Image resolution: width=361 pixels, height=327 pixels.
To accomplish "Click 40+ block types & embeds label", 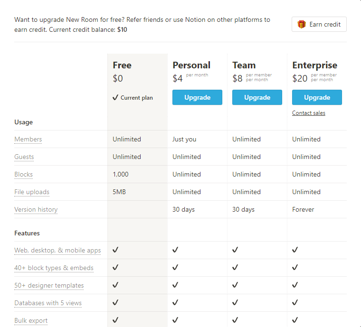I will tap(54, 268).
